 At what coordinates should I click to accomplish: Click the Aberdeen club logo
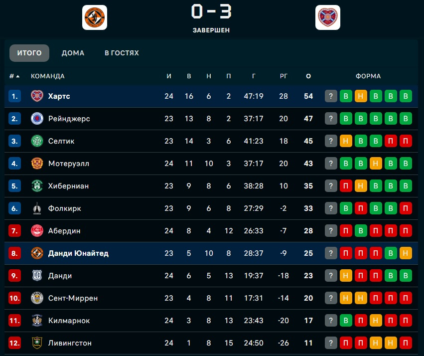[37, 231]
